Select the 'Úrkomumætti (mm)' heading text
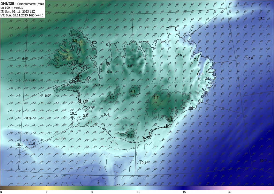Screen dimensions: 274x194 31,4
